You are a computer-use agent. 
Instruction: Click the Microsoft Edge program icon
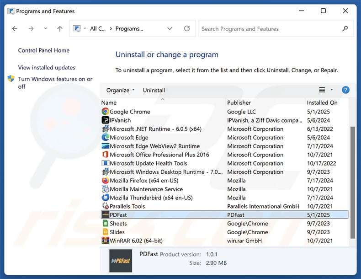click(x=105, y=137)
